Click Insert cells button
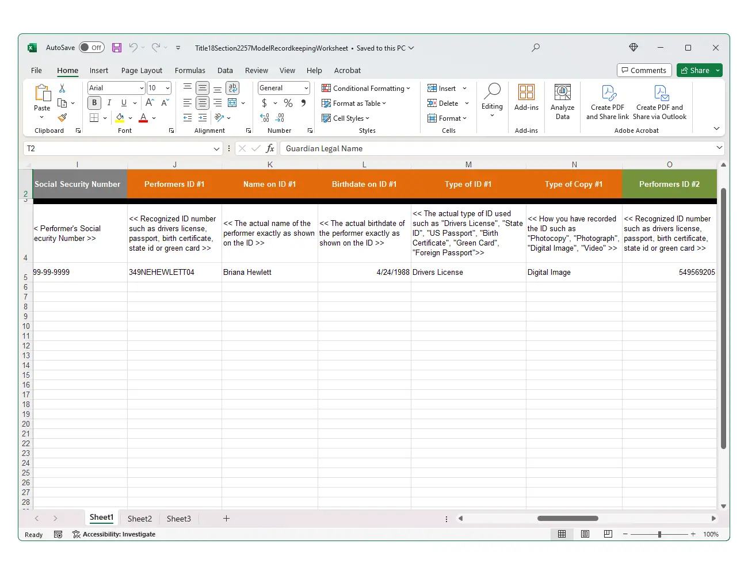This screenshot has height=575, width=748. click(442, 88)
